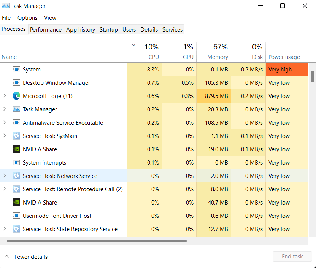The image size is (316, 268).
Task: Click the sort chevron above the CPU column
Action: coord(133,44)
